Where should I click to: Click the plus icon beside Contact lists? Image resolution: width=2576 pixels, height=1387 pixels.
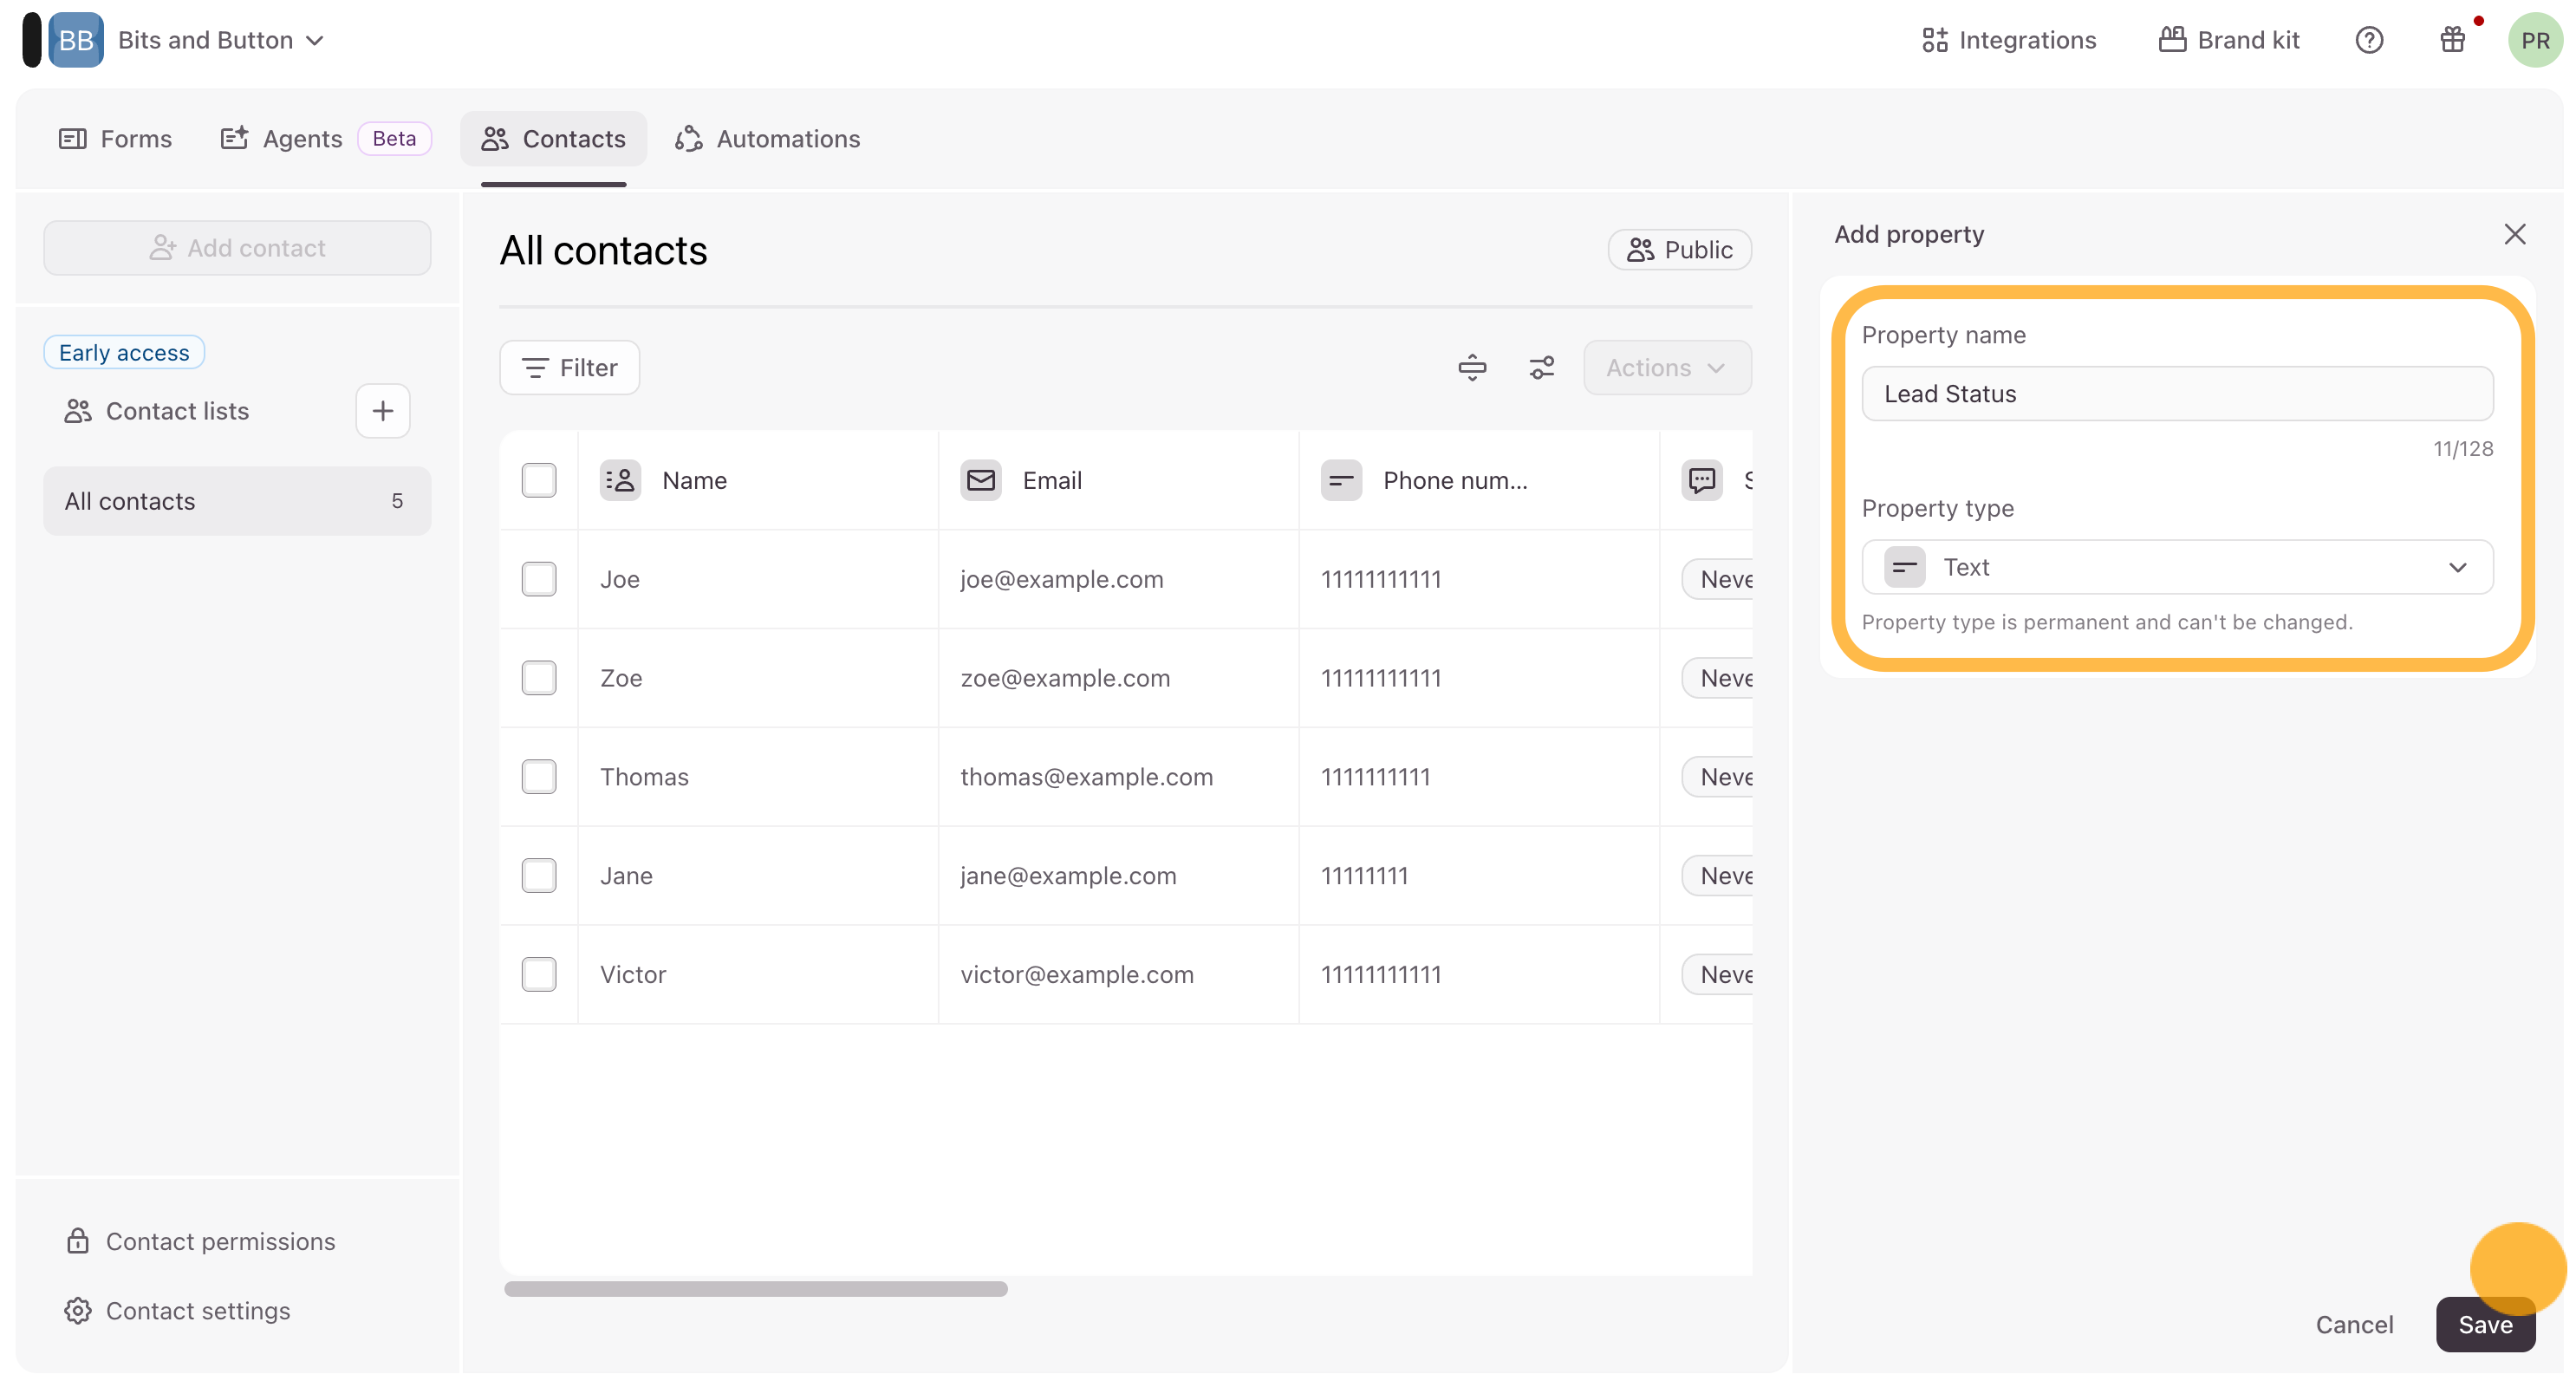(x=382, y=411)
